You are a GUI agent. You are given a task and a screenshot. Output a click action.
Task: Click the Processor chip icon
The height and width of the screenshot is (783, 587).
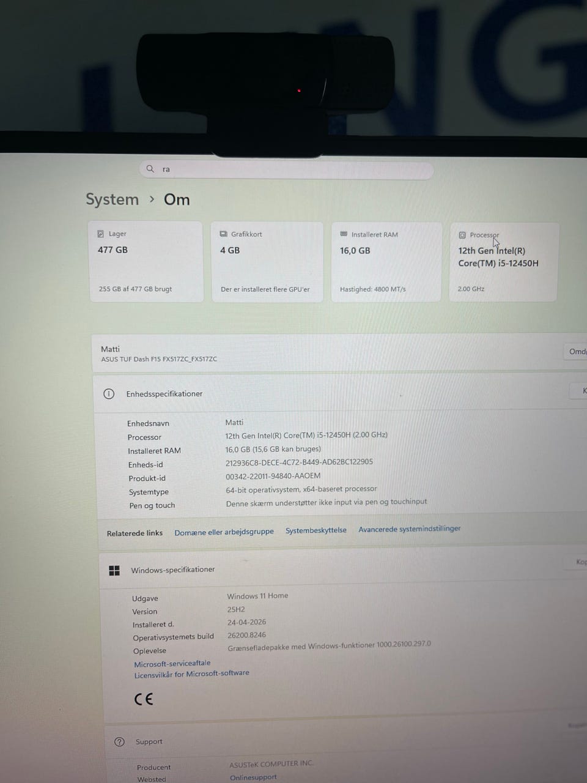click(x=462, y=235)
